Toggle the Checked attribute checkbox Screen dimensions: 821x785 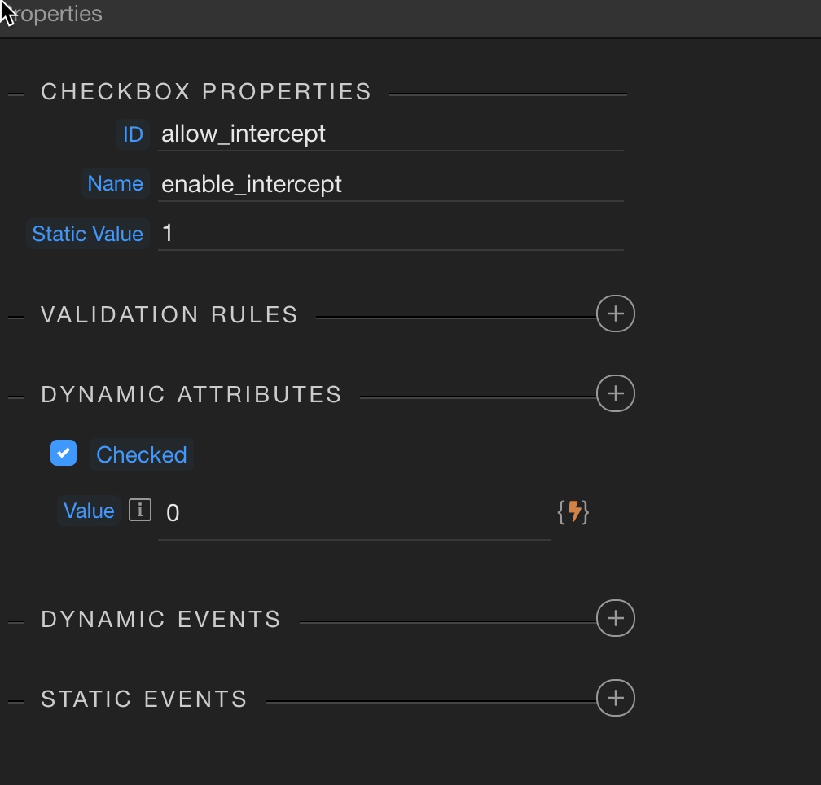click(x=64, y=453)
